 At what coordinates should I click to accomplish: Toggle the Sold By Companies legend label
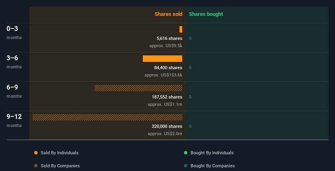60,166
